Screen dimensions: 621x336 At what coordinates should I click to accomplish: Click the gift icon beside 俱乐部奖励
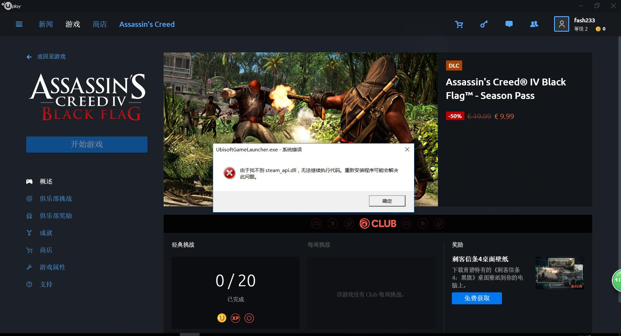click(29, 216)
